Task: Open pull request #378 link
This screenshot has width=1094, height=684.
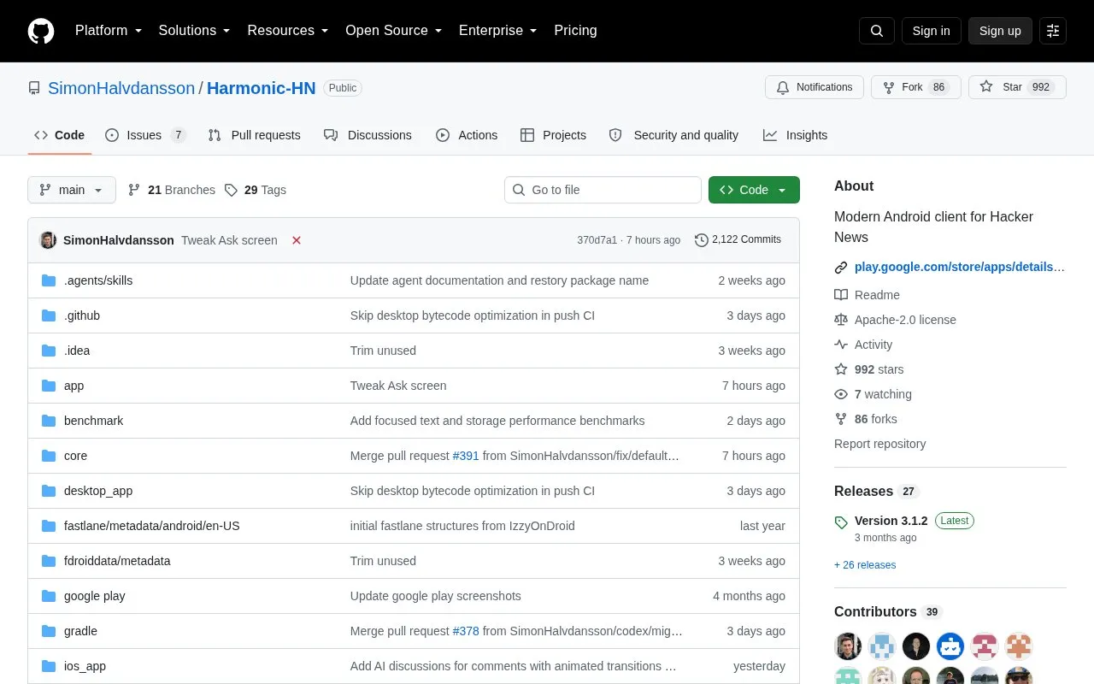Action: pyautogui.click(x=466, y=631)
